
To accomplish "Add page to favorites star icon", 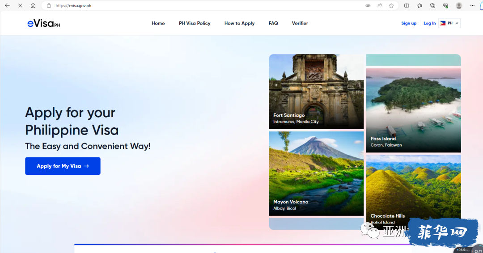I will (x=391, y=5).
